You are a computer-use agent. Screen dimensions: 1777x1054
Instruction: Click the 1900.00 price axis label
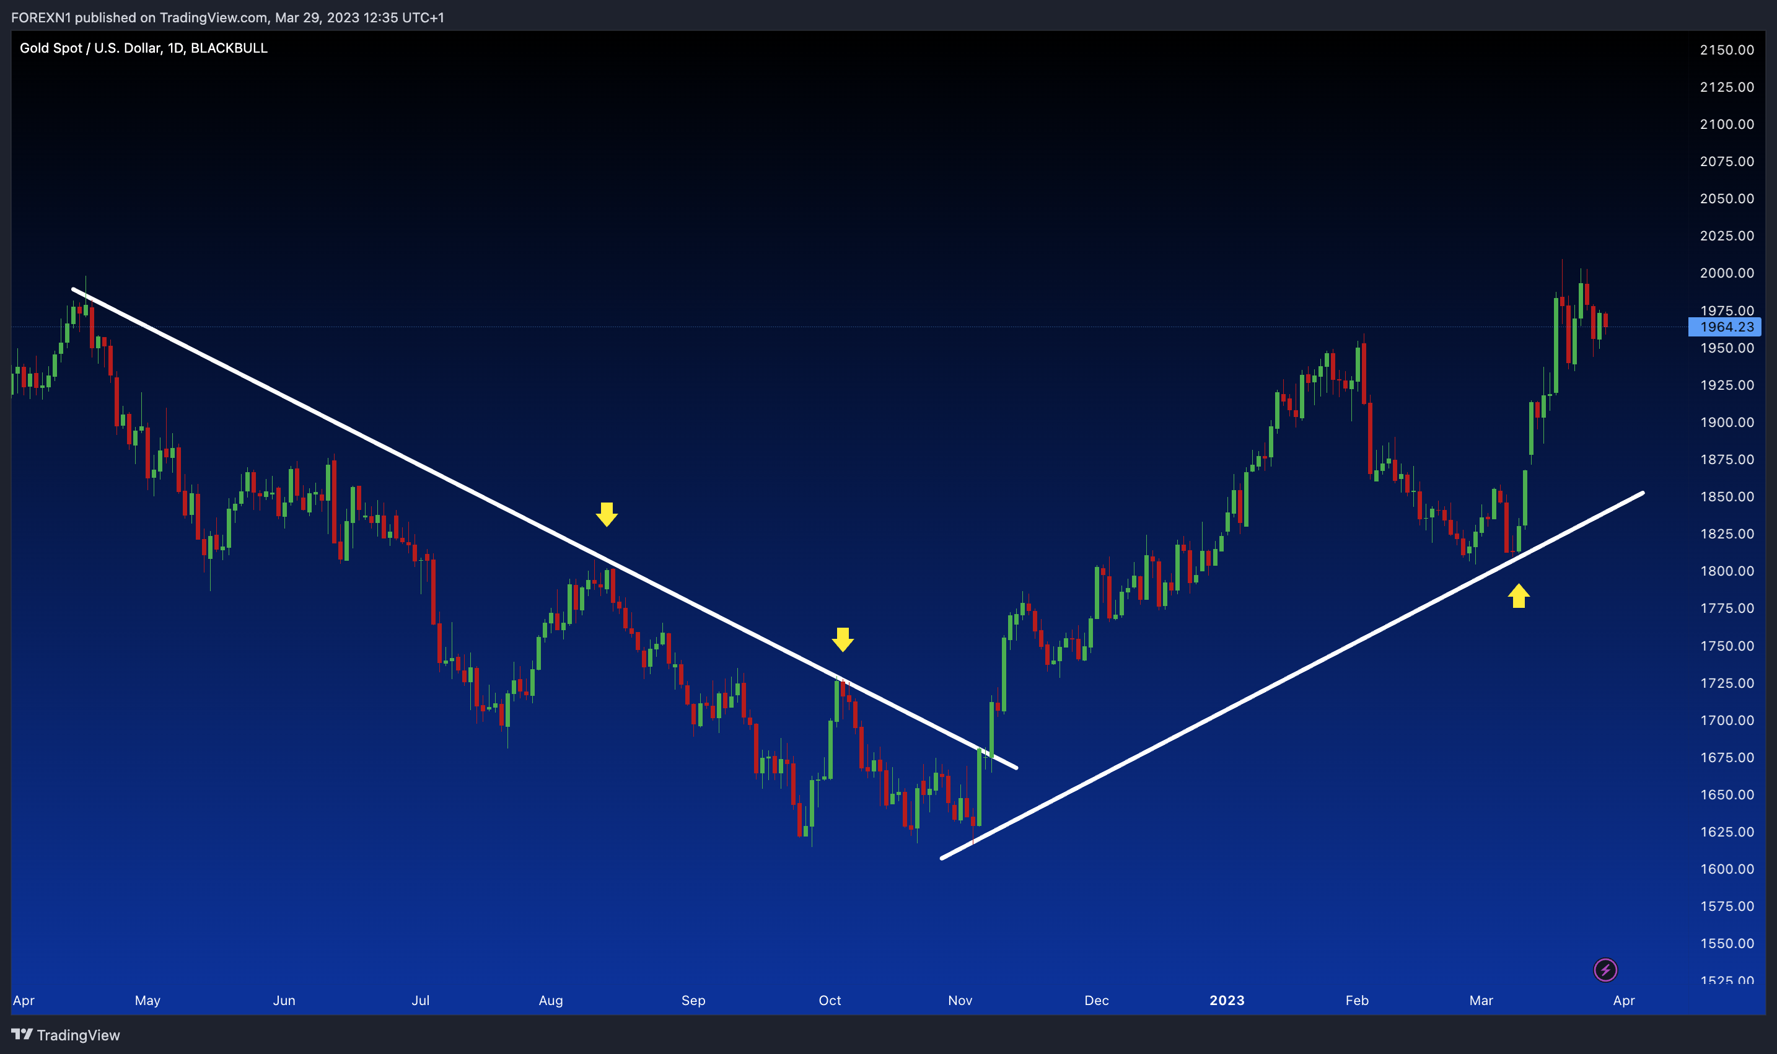(1727, 422)
